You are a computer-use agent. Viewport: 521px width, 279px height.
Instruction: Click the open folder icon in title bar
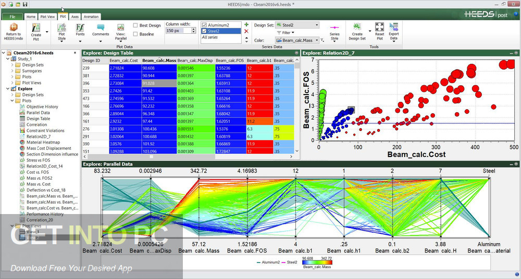18,4
